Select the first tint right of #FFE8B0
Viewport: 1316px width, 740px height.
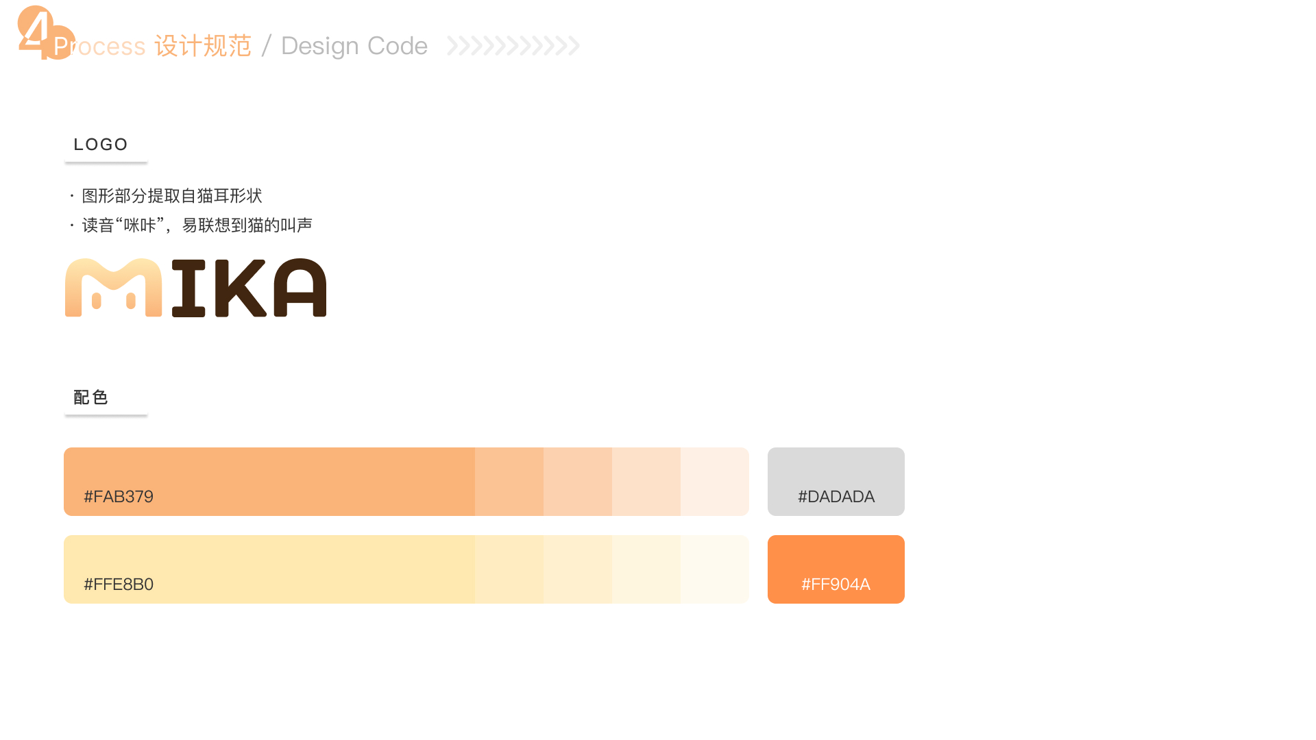509,569
